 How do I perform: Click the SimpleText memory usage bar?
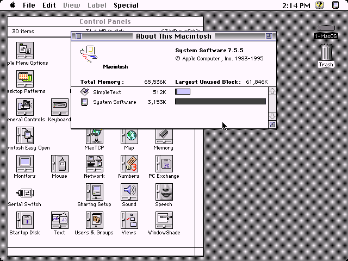click(x=183, y=92)
